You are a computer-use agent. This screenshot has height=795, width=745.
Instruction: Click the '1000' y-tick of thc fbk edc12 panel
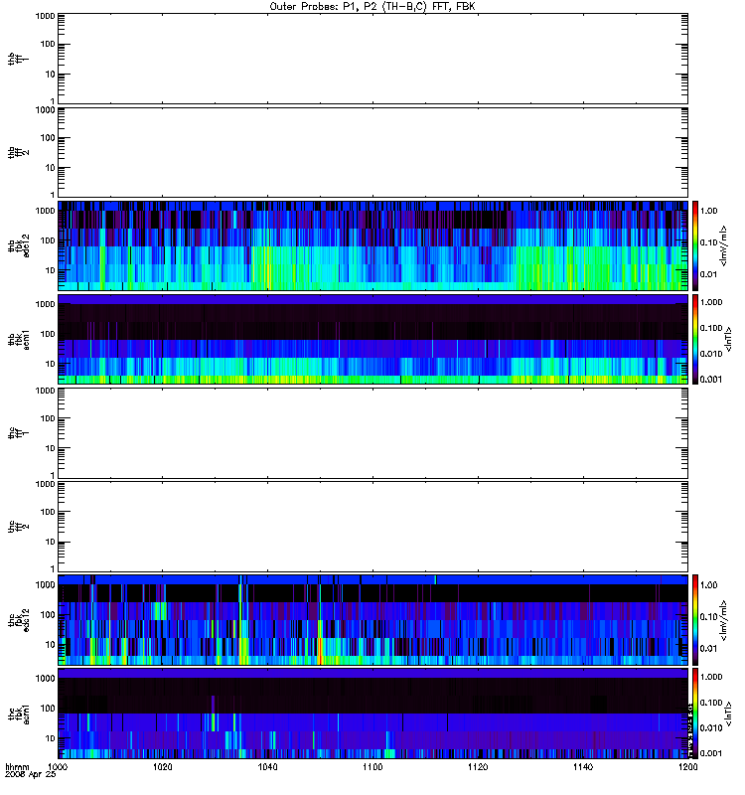(45, 584)
